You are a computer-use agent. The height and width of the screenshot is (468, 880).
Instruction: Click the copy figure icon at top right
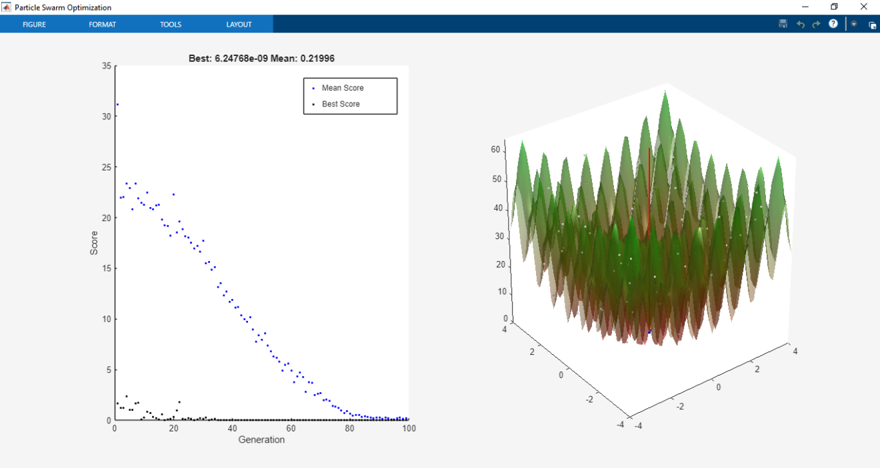click(x=872, y=24)
